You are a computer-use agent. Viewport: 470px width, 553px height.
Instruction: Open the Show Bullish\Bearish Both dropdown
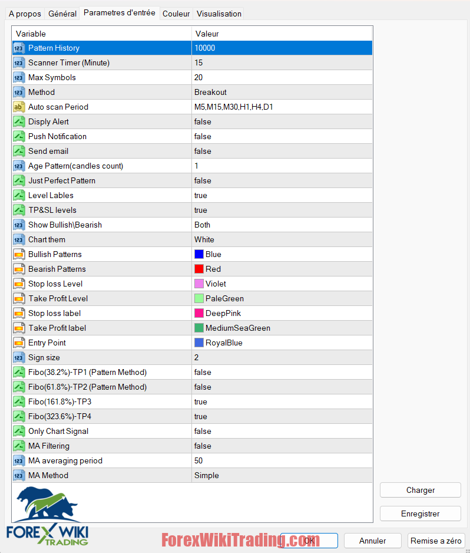click(282, 225)
